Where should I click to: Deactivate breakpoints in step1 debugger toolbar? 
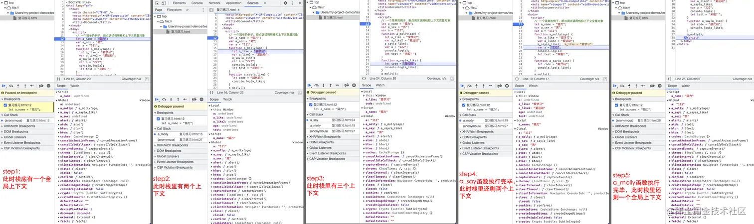[x=41, y=86]
